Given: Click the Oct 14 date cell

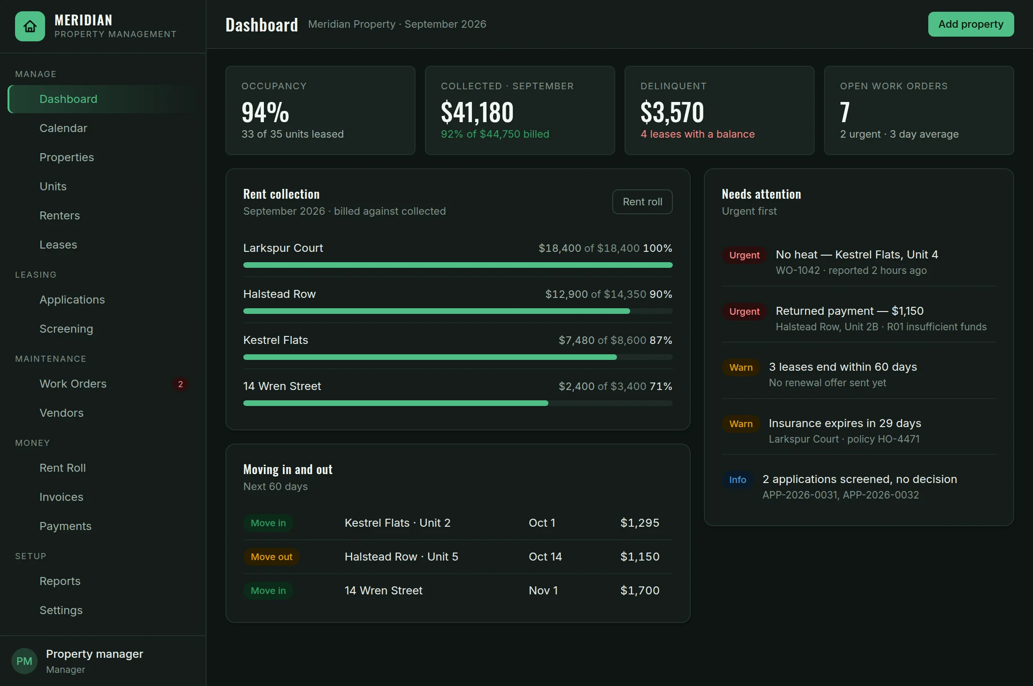Looking at the screenshot, I should point(545,557).
